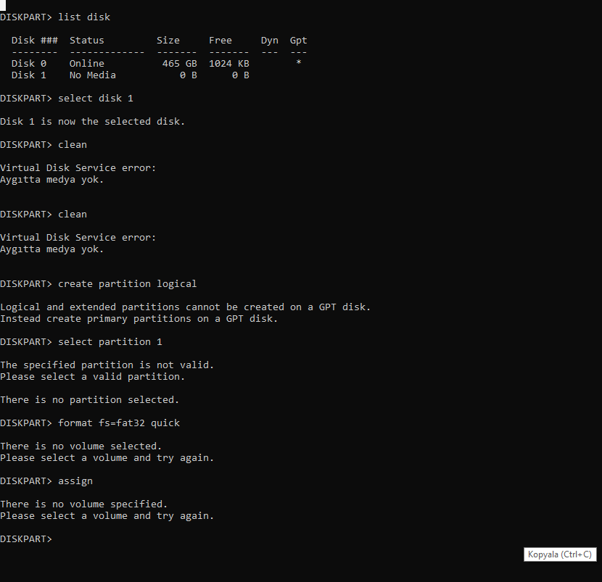Click 'There is no partition selected.'
The width and height of the screenshot is (602, 582).
click(x=90, y=400)
